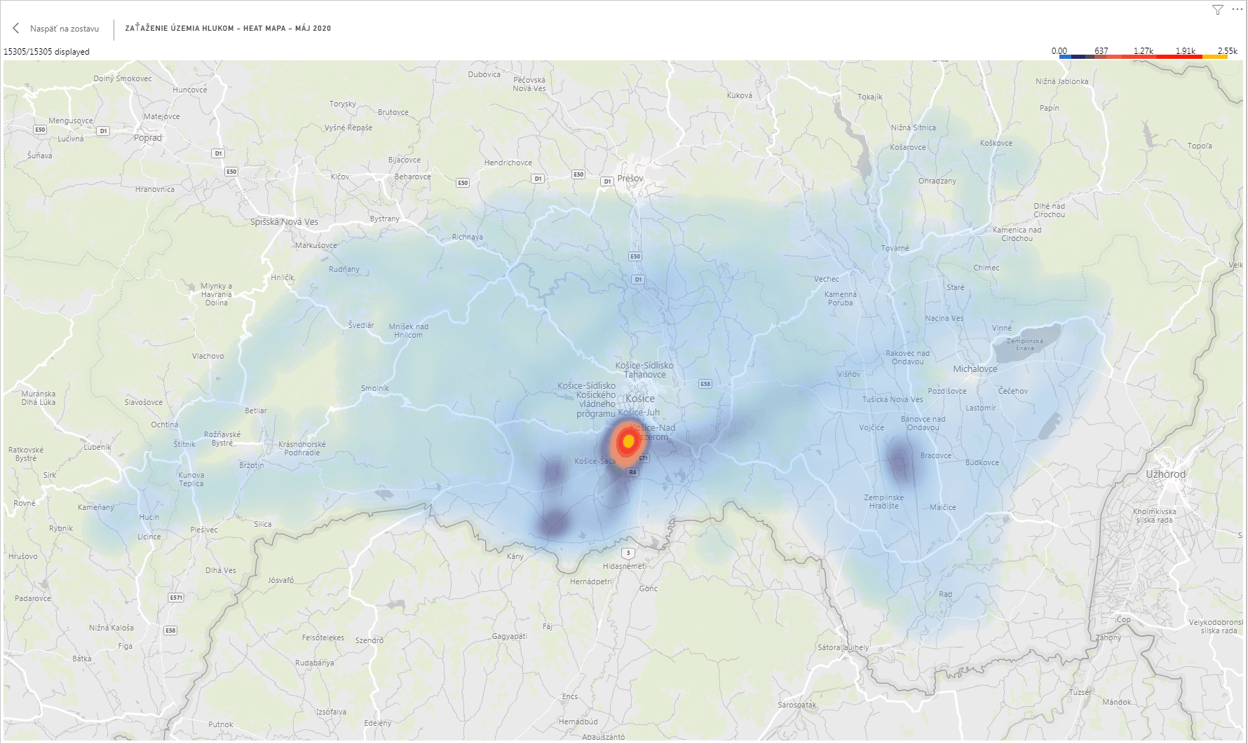This screenshot has height=744, width=1248.
Task: Click the Prešov city label
Action: (x=630, y=179)
